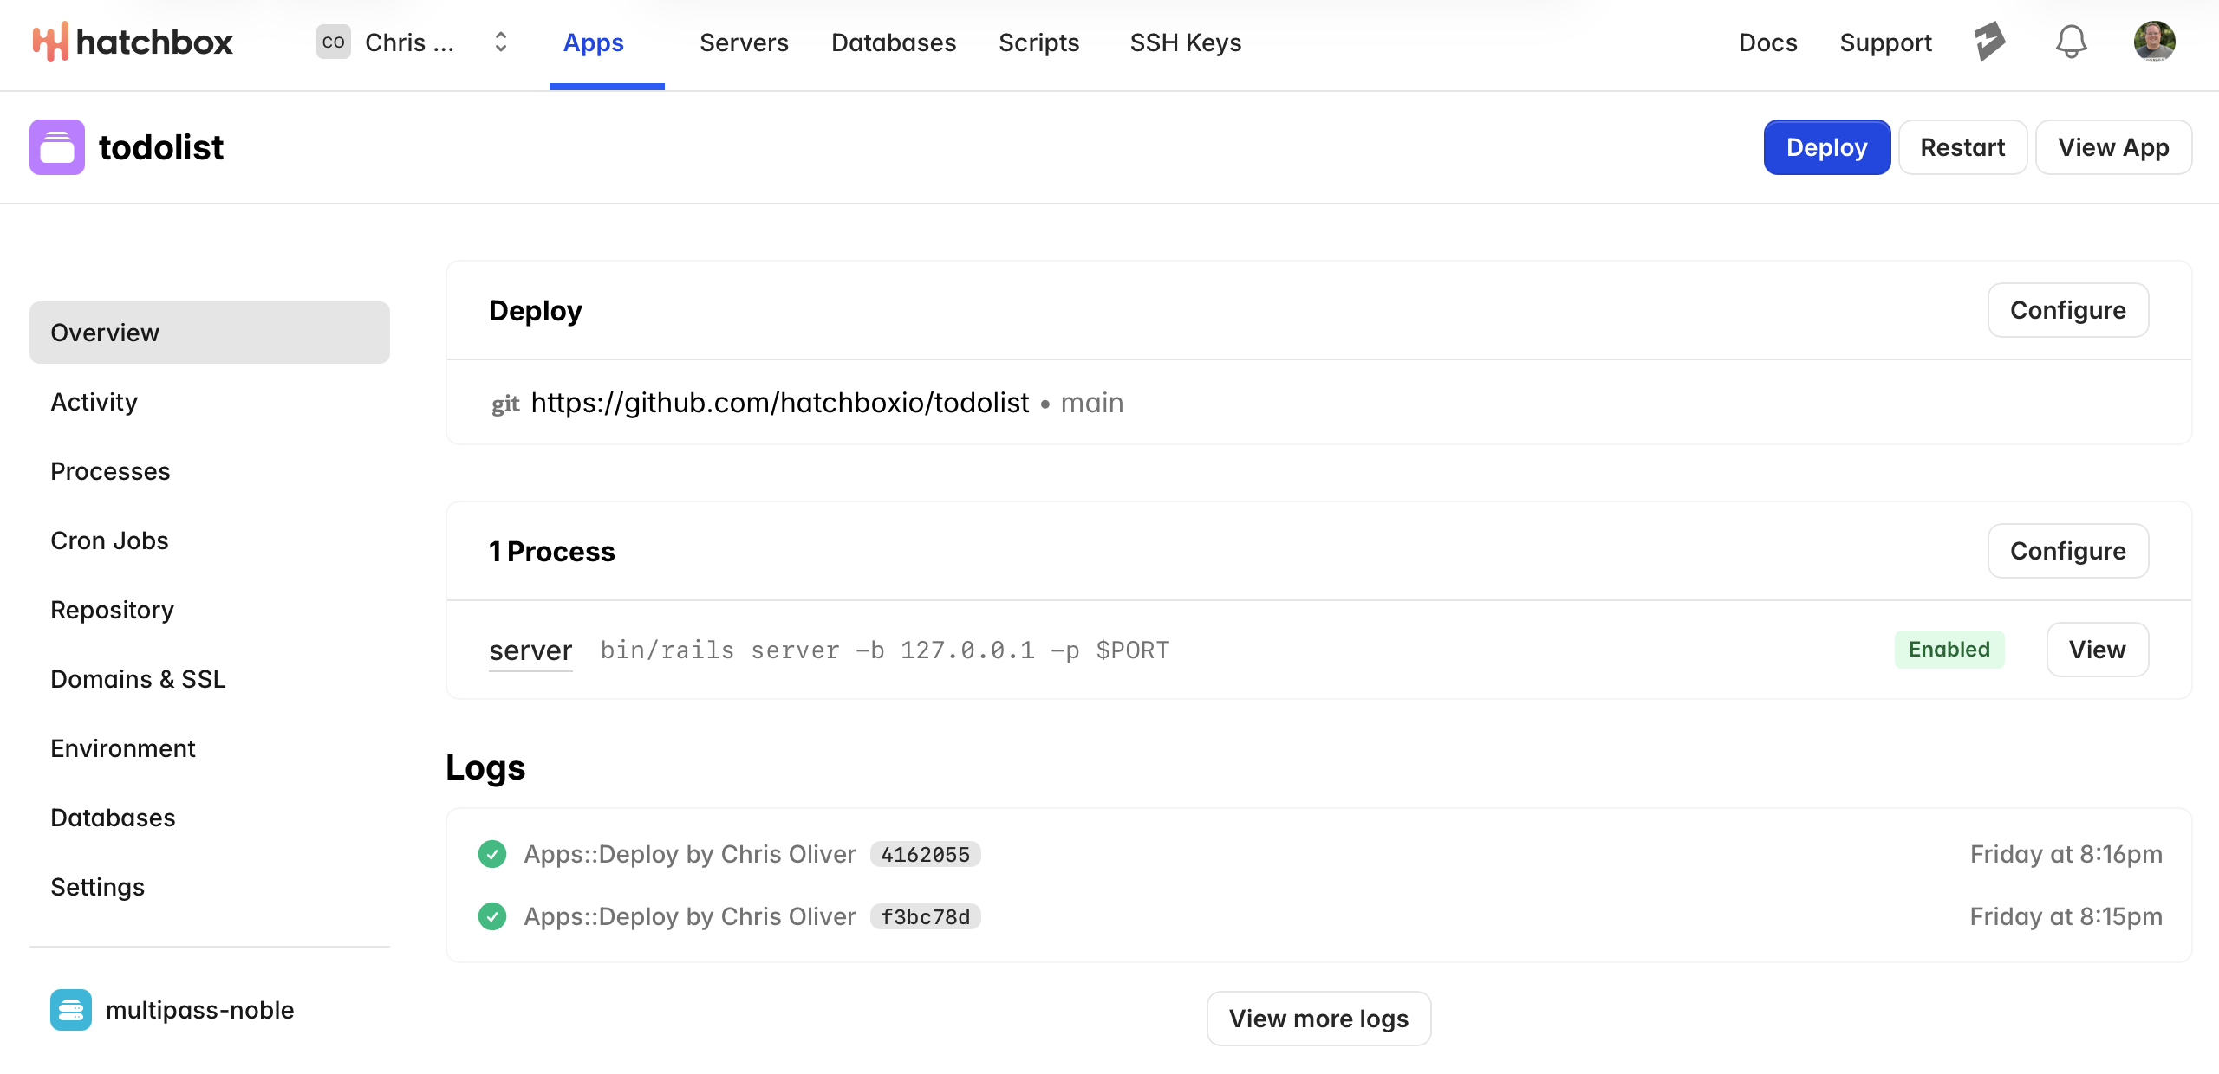This screenshot has width=2219, height=1074.
Task: Go to the Servers tab
Action: coord(744,42)
